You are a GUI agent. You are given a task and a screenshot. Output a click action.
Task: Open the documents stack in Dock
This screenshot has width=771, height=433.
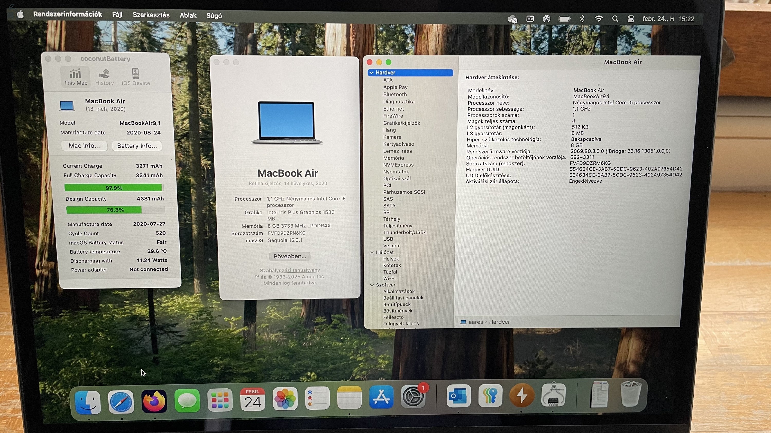coord(600,394)
